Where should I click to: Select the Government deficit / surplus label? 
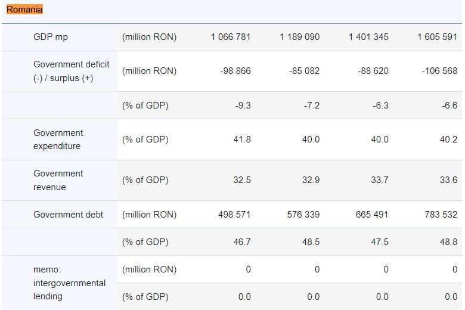coord(72,71)
